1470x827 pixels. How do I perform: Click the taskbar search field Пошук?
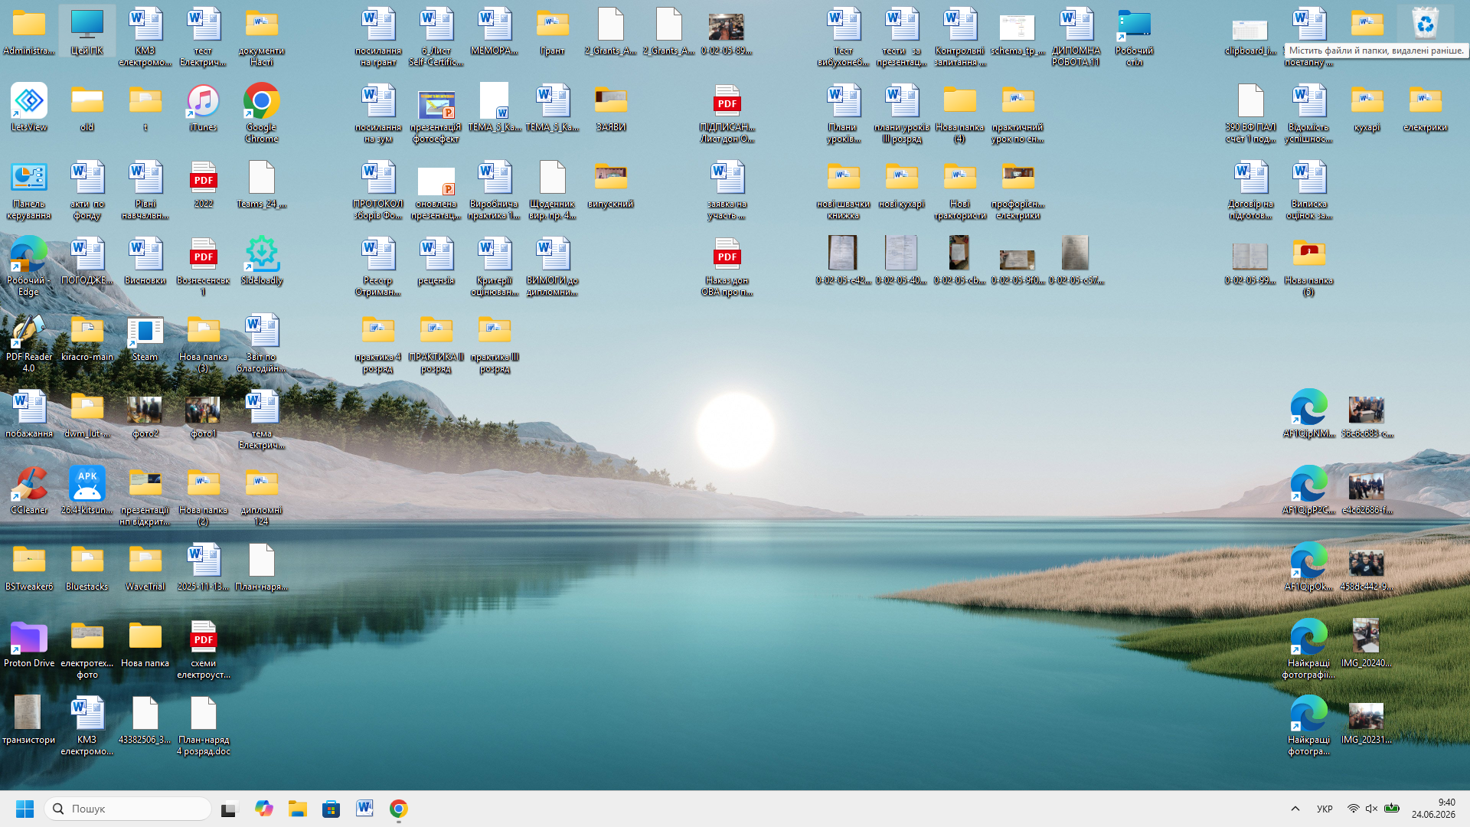[x=128, y=809]
